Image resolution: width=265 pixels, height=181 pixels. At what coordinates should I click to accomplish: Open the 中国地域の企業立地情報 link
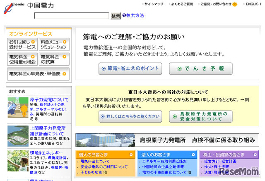click(163, 167)
